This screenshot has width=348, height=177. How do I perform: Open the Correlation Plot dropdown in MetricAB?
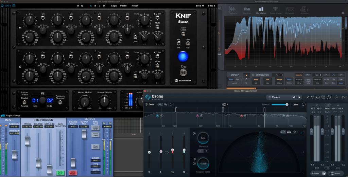pos(278,75)
